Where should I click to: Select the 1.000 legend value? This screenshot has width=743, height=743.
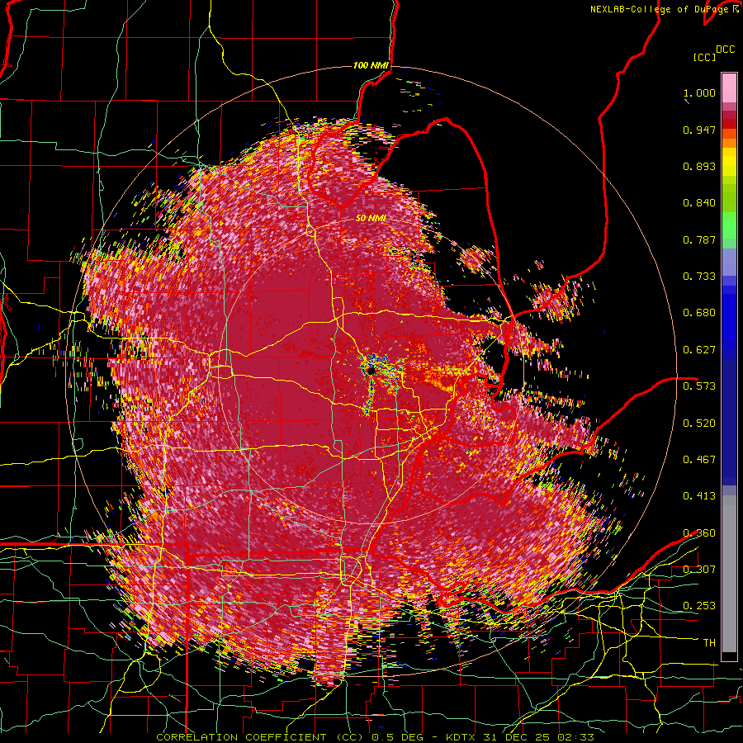tap(699, 92)
